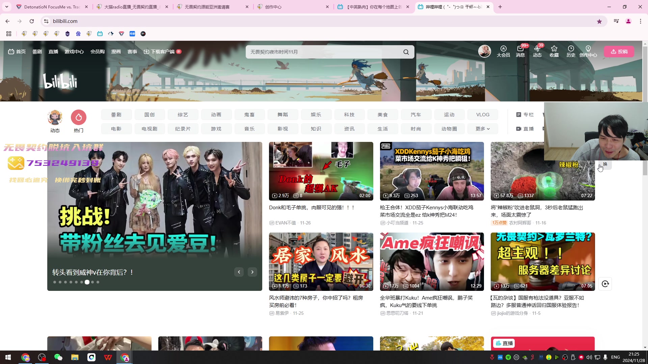Open the tab search dropdown arrow
Image resolution: width=648 pixels, height=364 pixels.
[x=6, y=7]
